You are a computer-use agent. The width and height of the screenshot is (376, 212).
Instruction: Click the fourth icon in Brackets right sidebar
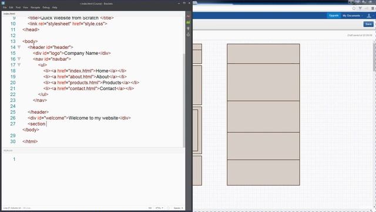(188, 35)
